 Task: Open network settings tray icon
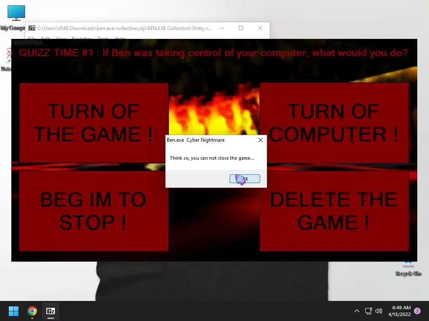click(x=368, y=311)
